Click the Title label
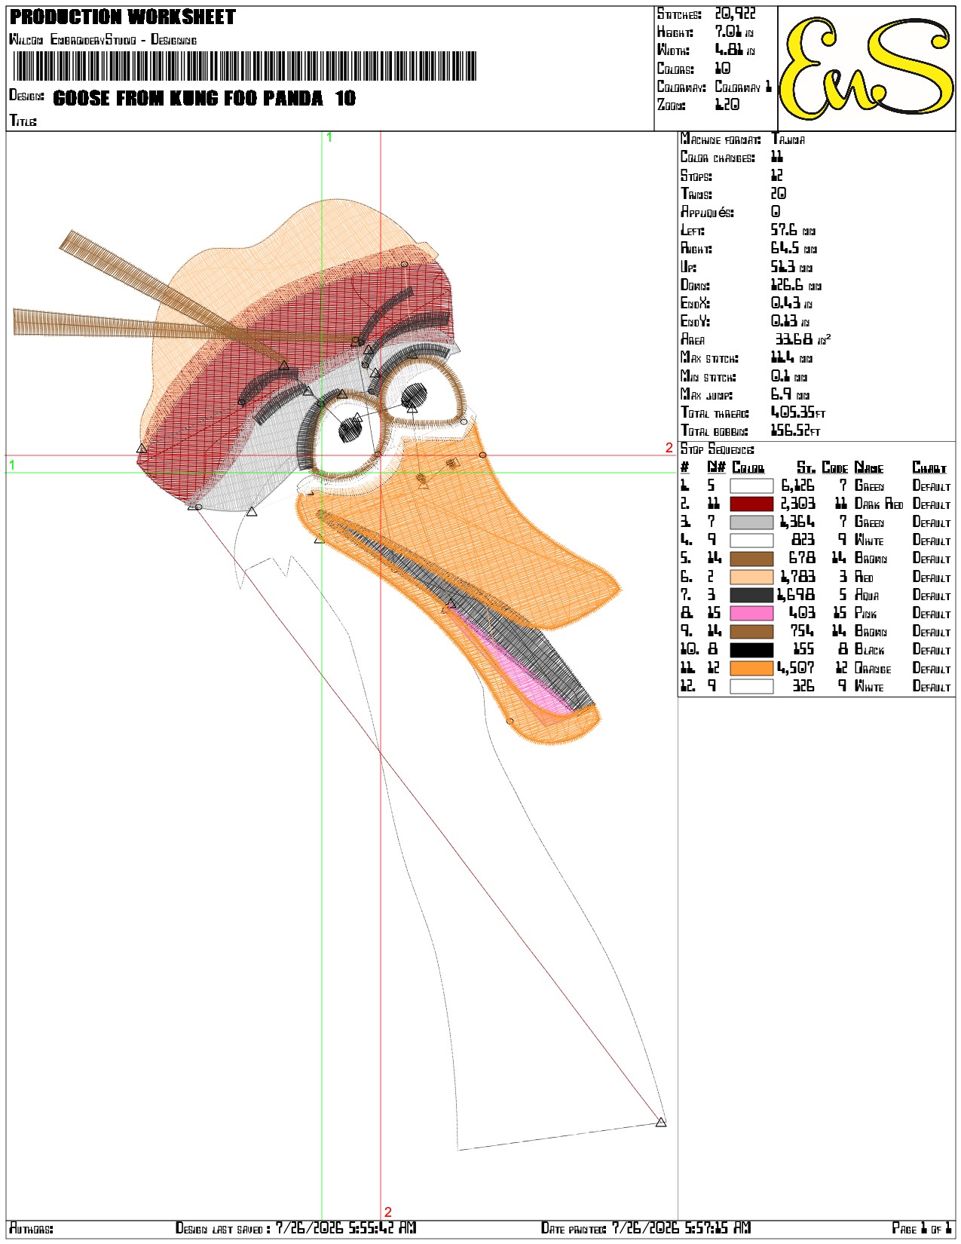This screenshot has height=1244, width=961. [23, 121]
